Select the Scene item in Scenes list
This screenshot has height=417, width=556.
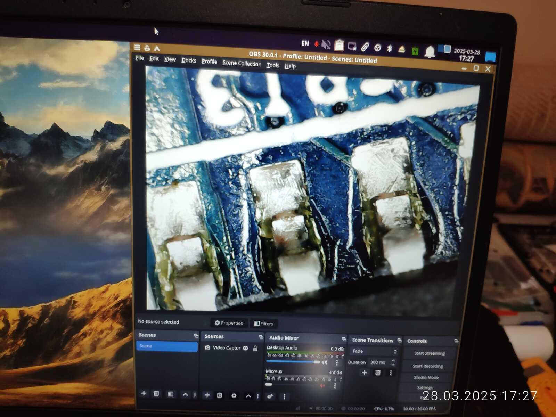(167, 346)
